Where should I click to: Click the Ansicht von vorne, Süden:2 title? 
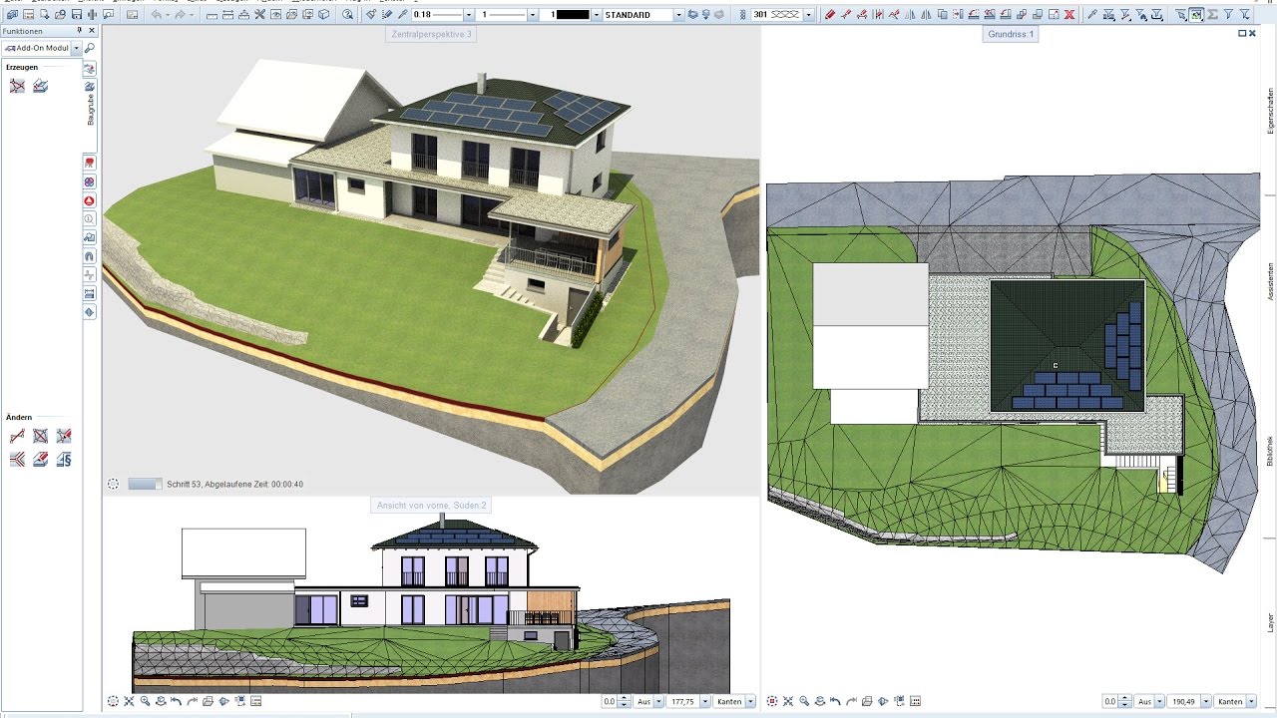(431, 506)
